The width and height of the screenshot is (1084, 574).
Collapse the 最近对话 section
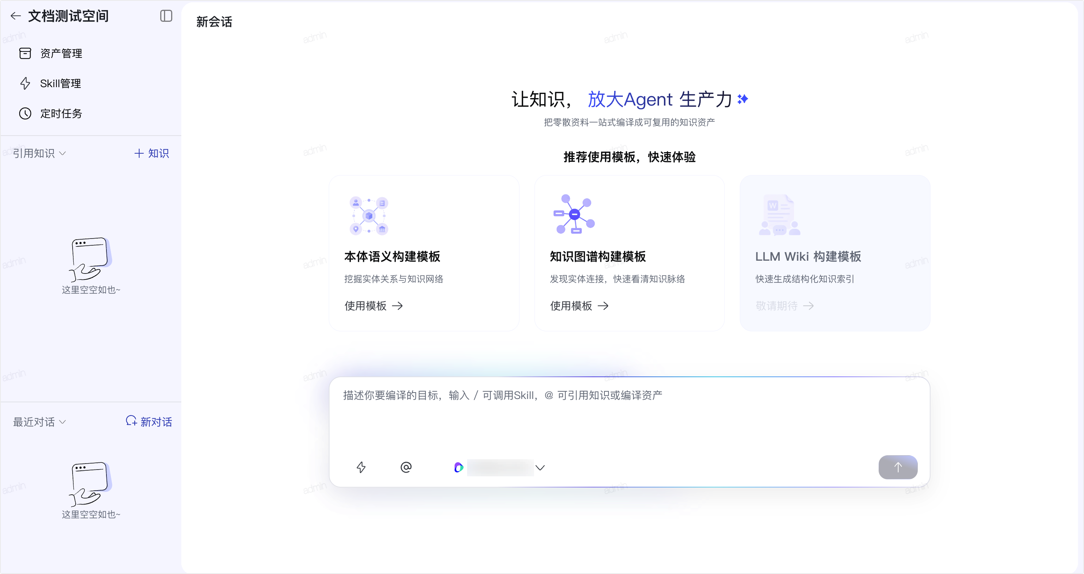(39, 421)
